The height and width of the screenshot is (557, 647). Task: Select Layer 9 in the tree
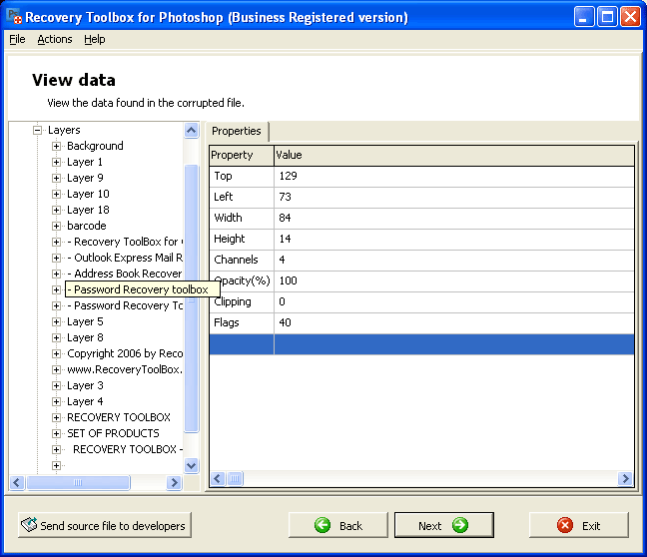(85, 178)
